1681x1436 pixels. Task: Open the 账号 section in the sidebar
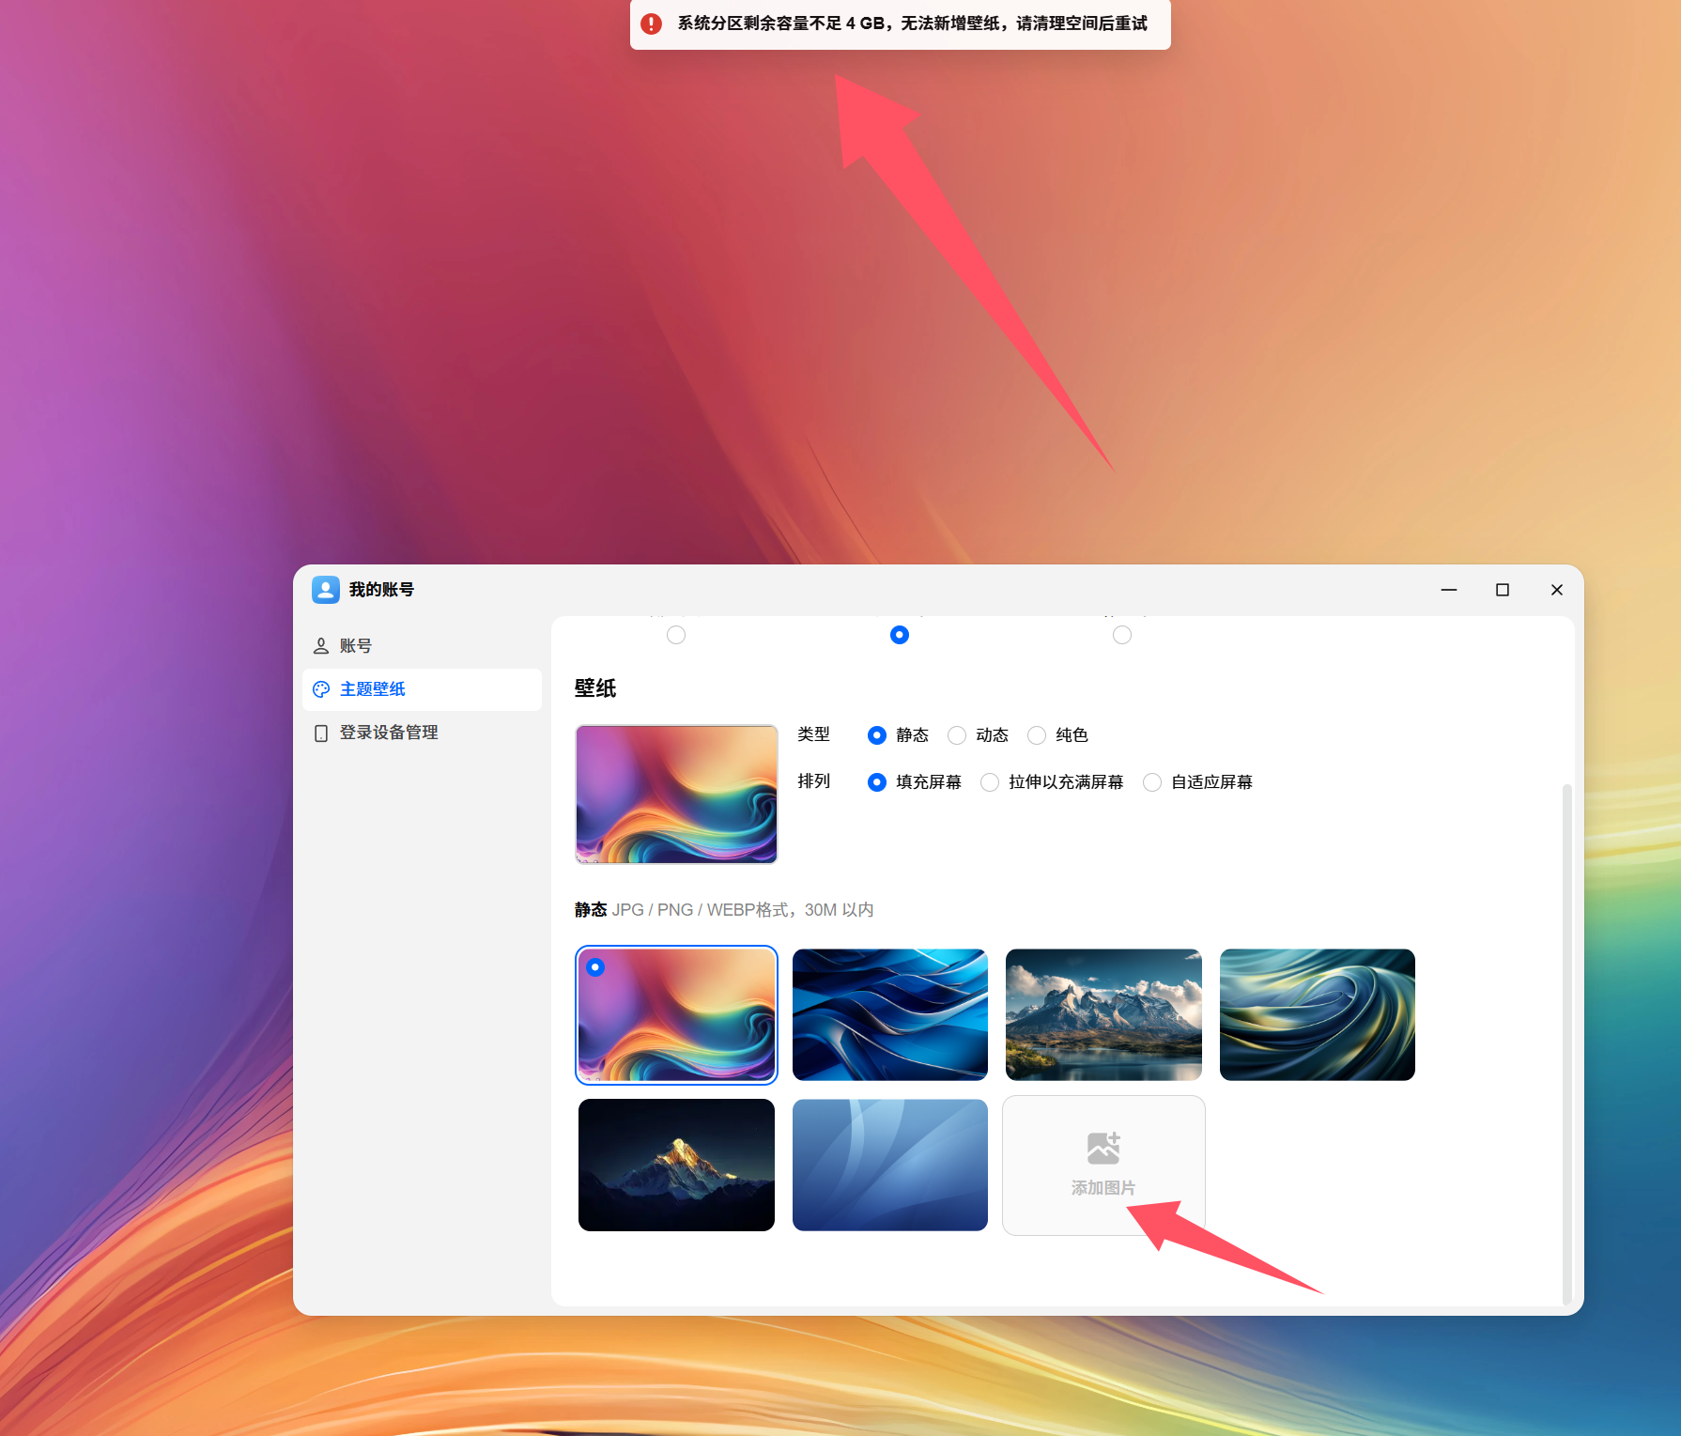point(422,646)
